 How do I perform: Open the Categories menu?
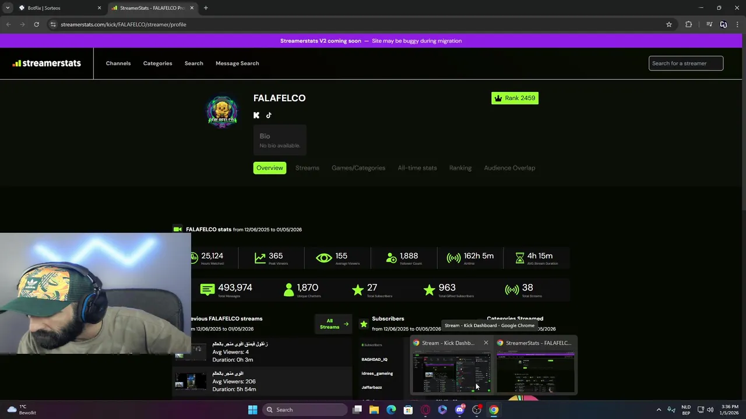point(157,63)
